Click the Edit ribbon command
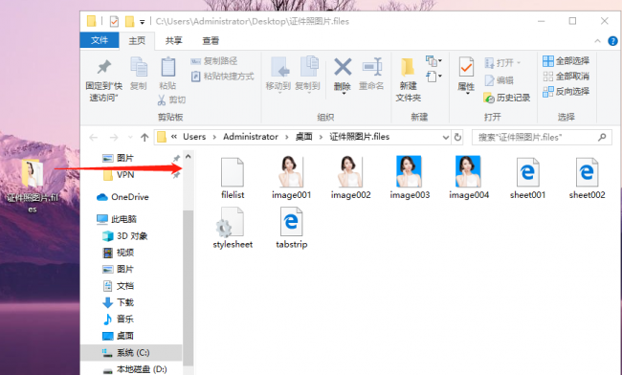622x375 pixels. (499, 80)
